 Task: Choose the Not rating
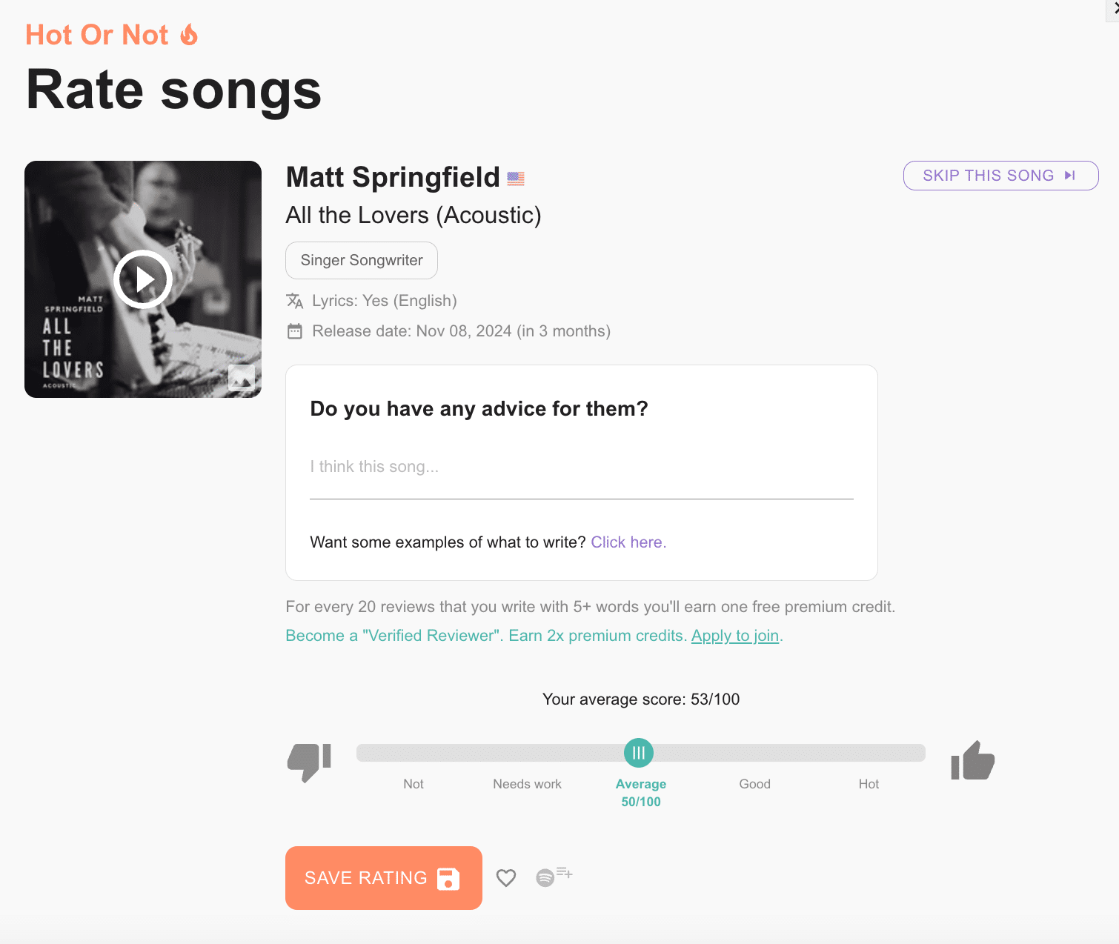point(413,784)
